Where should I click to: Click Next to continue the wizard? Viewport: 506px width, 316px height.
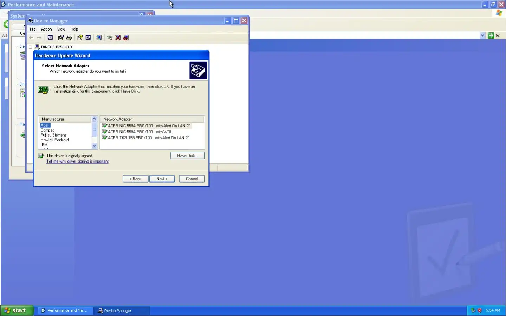click(162, 179)
